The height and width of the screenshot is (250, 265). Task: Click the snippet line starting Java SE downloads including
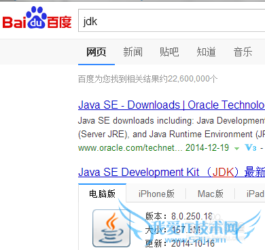[x=171, y=121]
